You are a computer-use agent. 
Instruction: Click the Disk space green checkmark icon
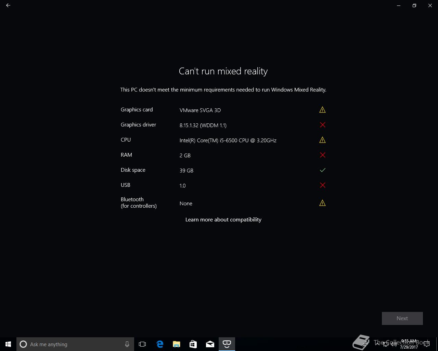(x=322, y=170)
